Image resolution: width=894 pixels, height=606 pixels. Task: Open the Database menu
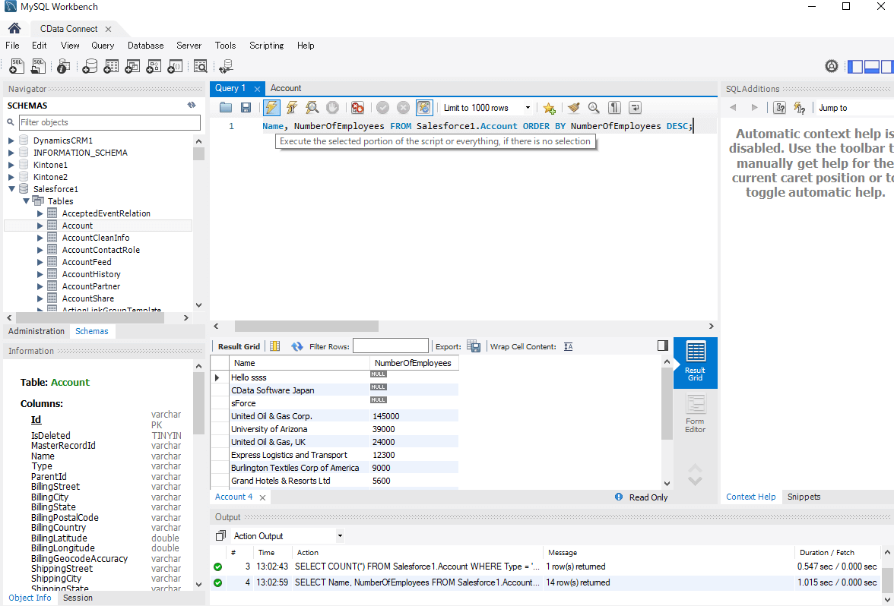pyautogui.click(x=145, y=46)
